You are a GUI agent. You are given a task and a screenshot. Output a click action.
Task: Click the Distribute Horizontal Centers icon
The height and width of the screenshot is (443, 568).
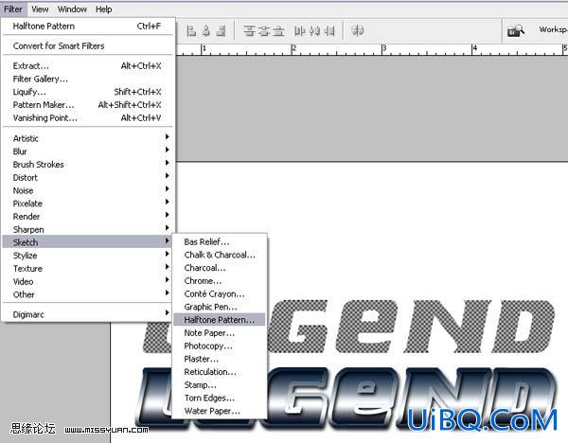coord(314,31)
